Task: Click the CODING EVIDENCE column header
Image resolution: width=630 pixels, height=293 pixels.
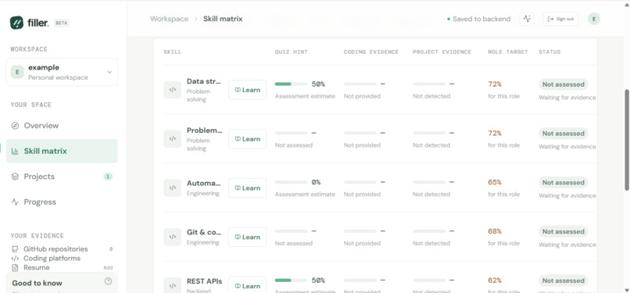Action: pyautogui.click(x=371, y=52)
